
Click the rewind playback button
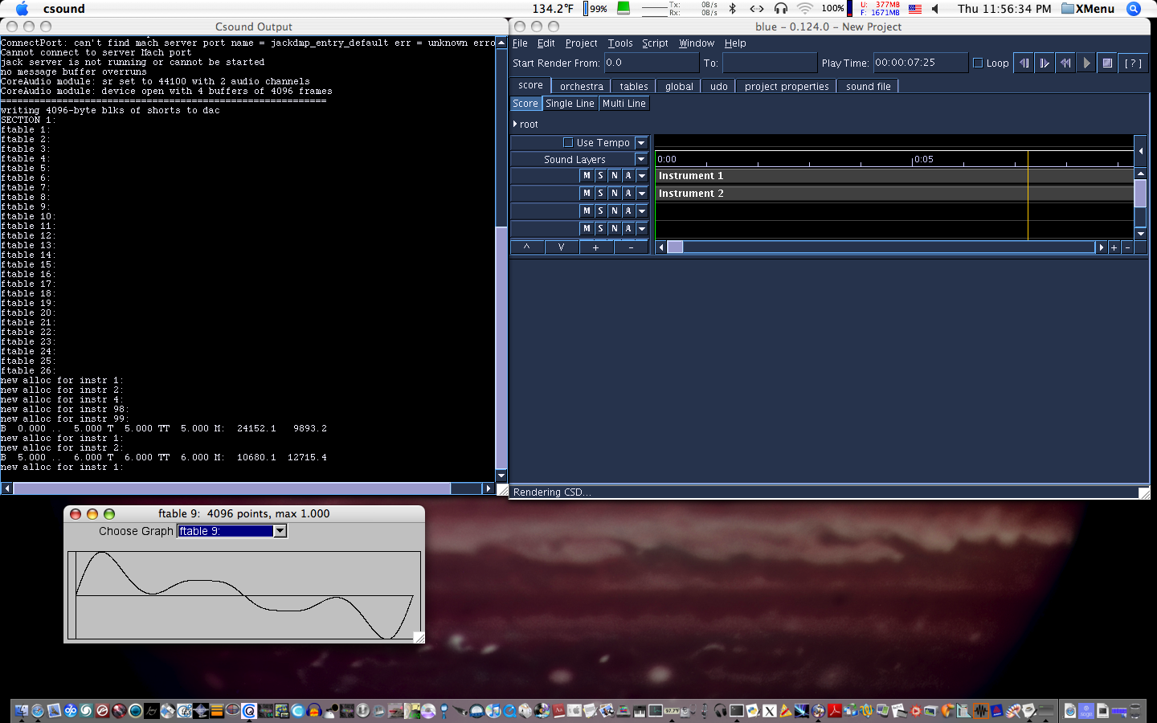click(1024, 63)
